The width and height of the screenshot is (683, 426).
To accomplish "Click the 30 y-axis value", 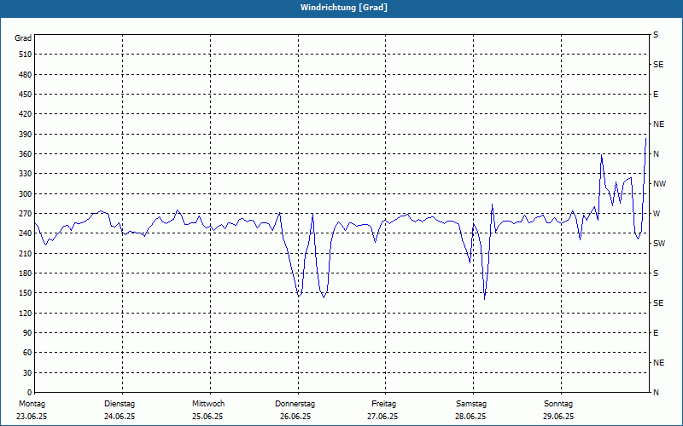I will [x=27, y=372].
